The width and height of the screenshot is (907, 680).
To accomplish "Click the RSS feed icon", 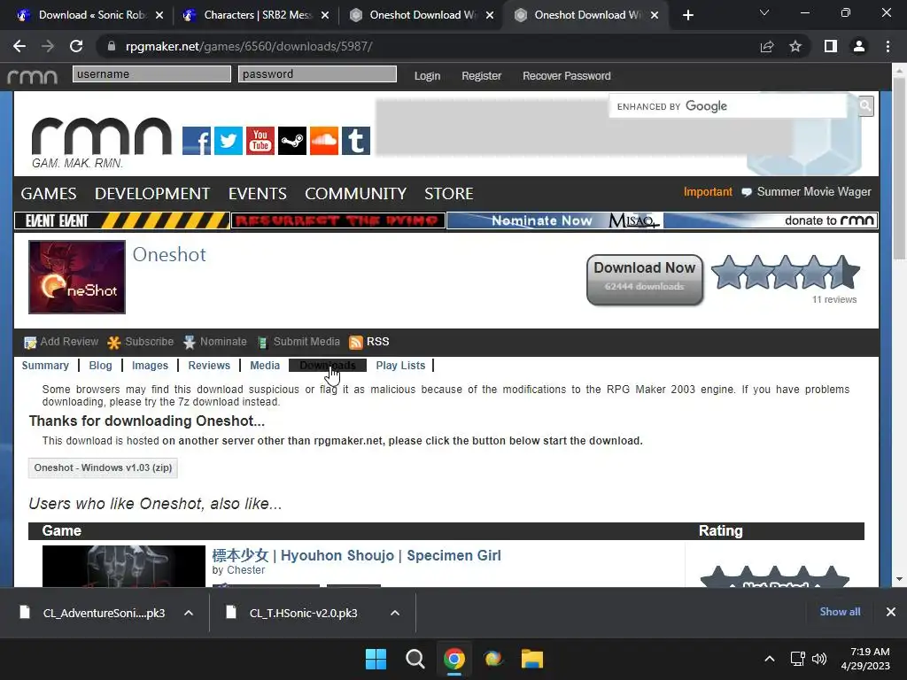I will coord(356,342).
